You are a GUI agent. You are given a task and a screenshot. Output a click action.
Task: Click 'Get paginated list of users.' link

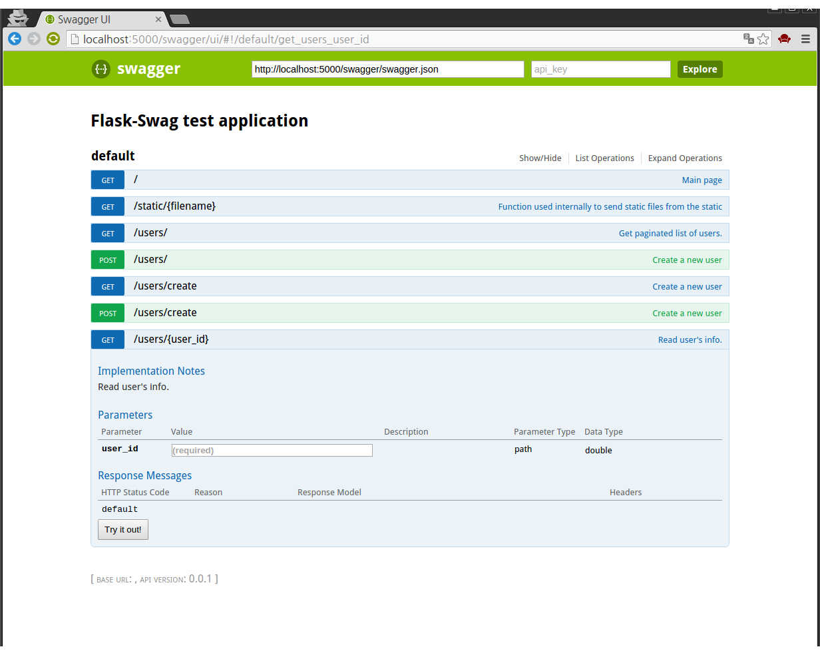tap(670, 234)
